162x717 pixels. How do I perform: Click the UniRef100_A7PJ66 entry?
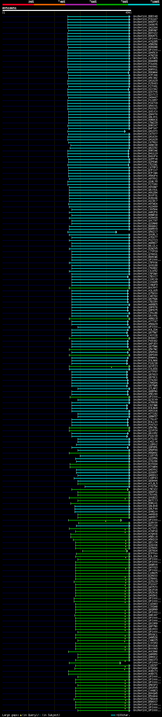point(145,75)
